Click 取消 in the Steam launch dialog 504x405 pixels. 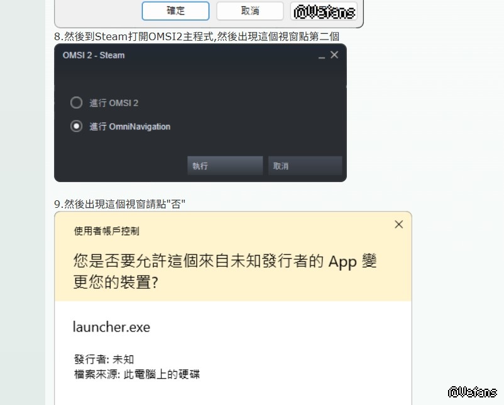pyautogui.click(x=305, y=166)
